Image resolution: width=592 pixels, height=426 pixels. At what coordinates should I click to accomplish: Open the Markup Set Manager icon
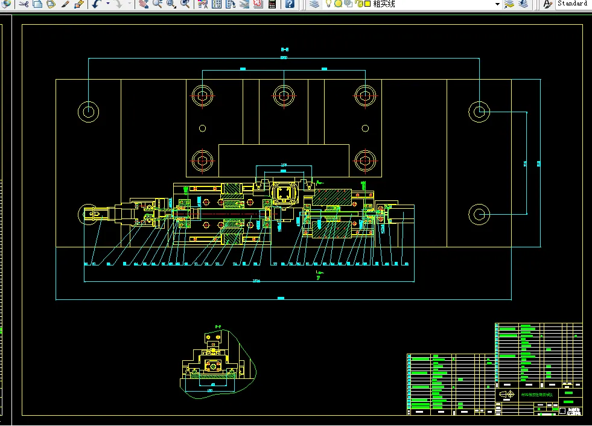(258, 4)
